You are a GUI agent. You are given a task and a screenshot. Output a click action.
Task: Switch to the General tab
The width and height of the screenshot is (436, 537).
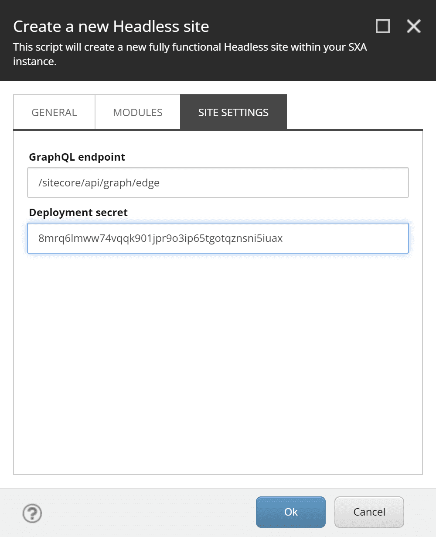click(x=54, y=112)
